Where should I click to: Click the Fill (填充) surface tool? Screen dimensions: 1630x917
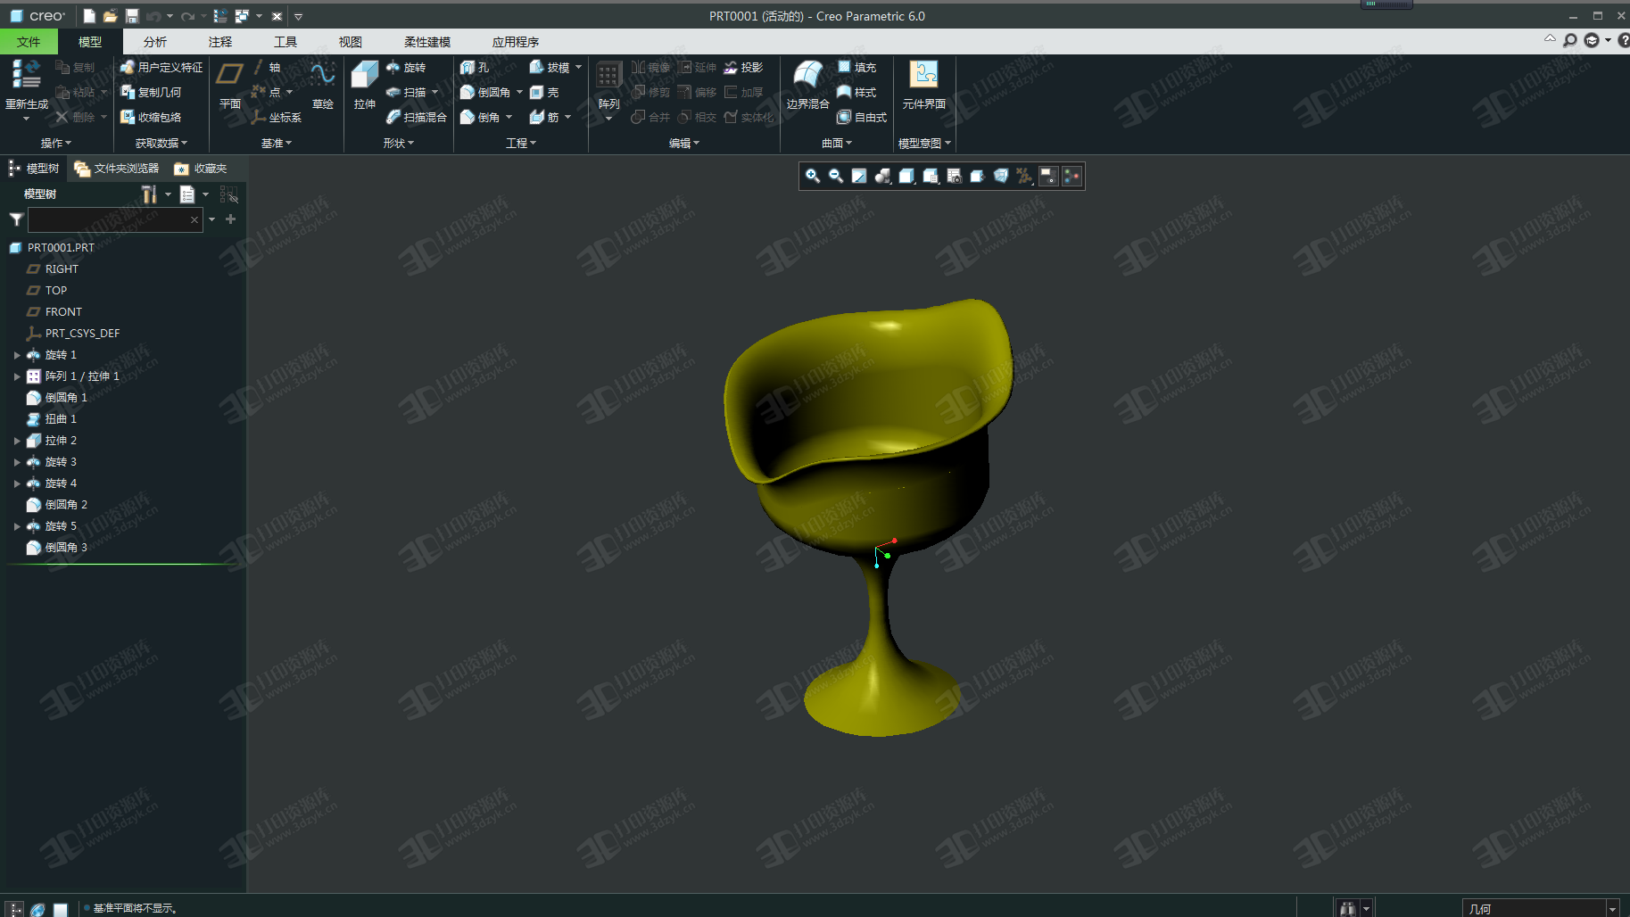pos(856,68)
